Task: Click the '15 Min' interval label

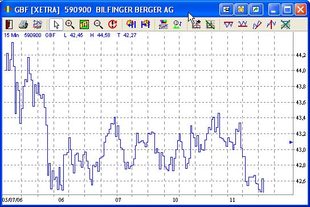Action: pos(11,35)
